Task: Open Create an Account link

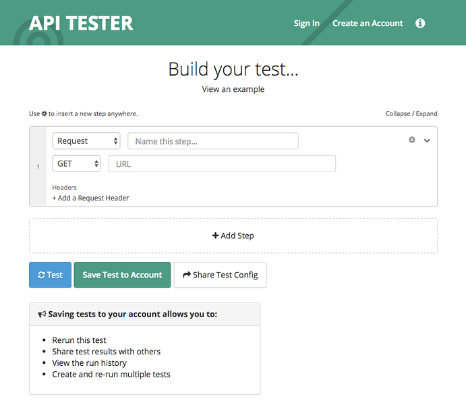Action: (368, 23)
